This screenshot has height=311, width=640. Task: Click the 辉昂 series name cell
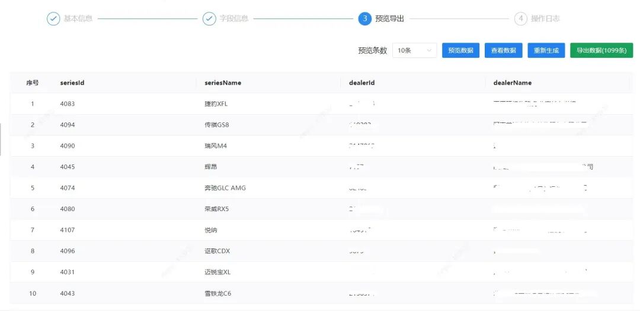(210, 167)
